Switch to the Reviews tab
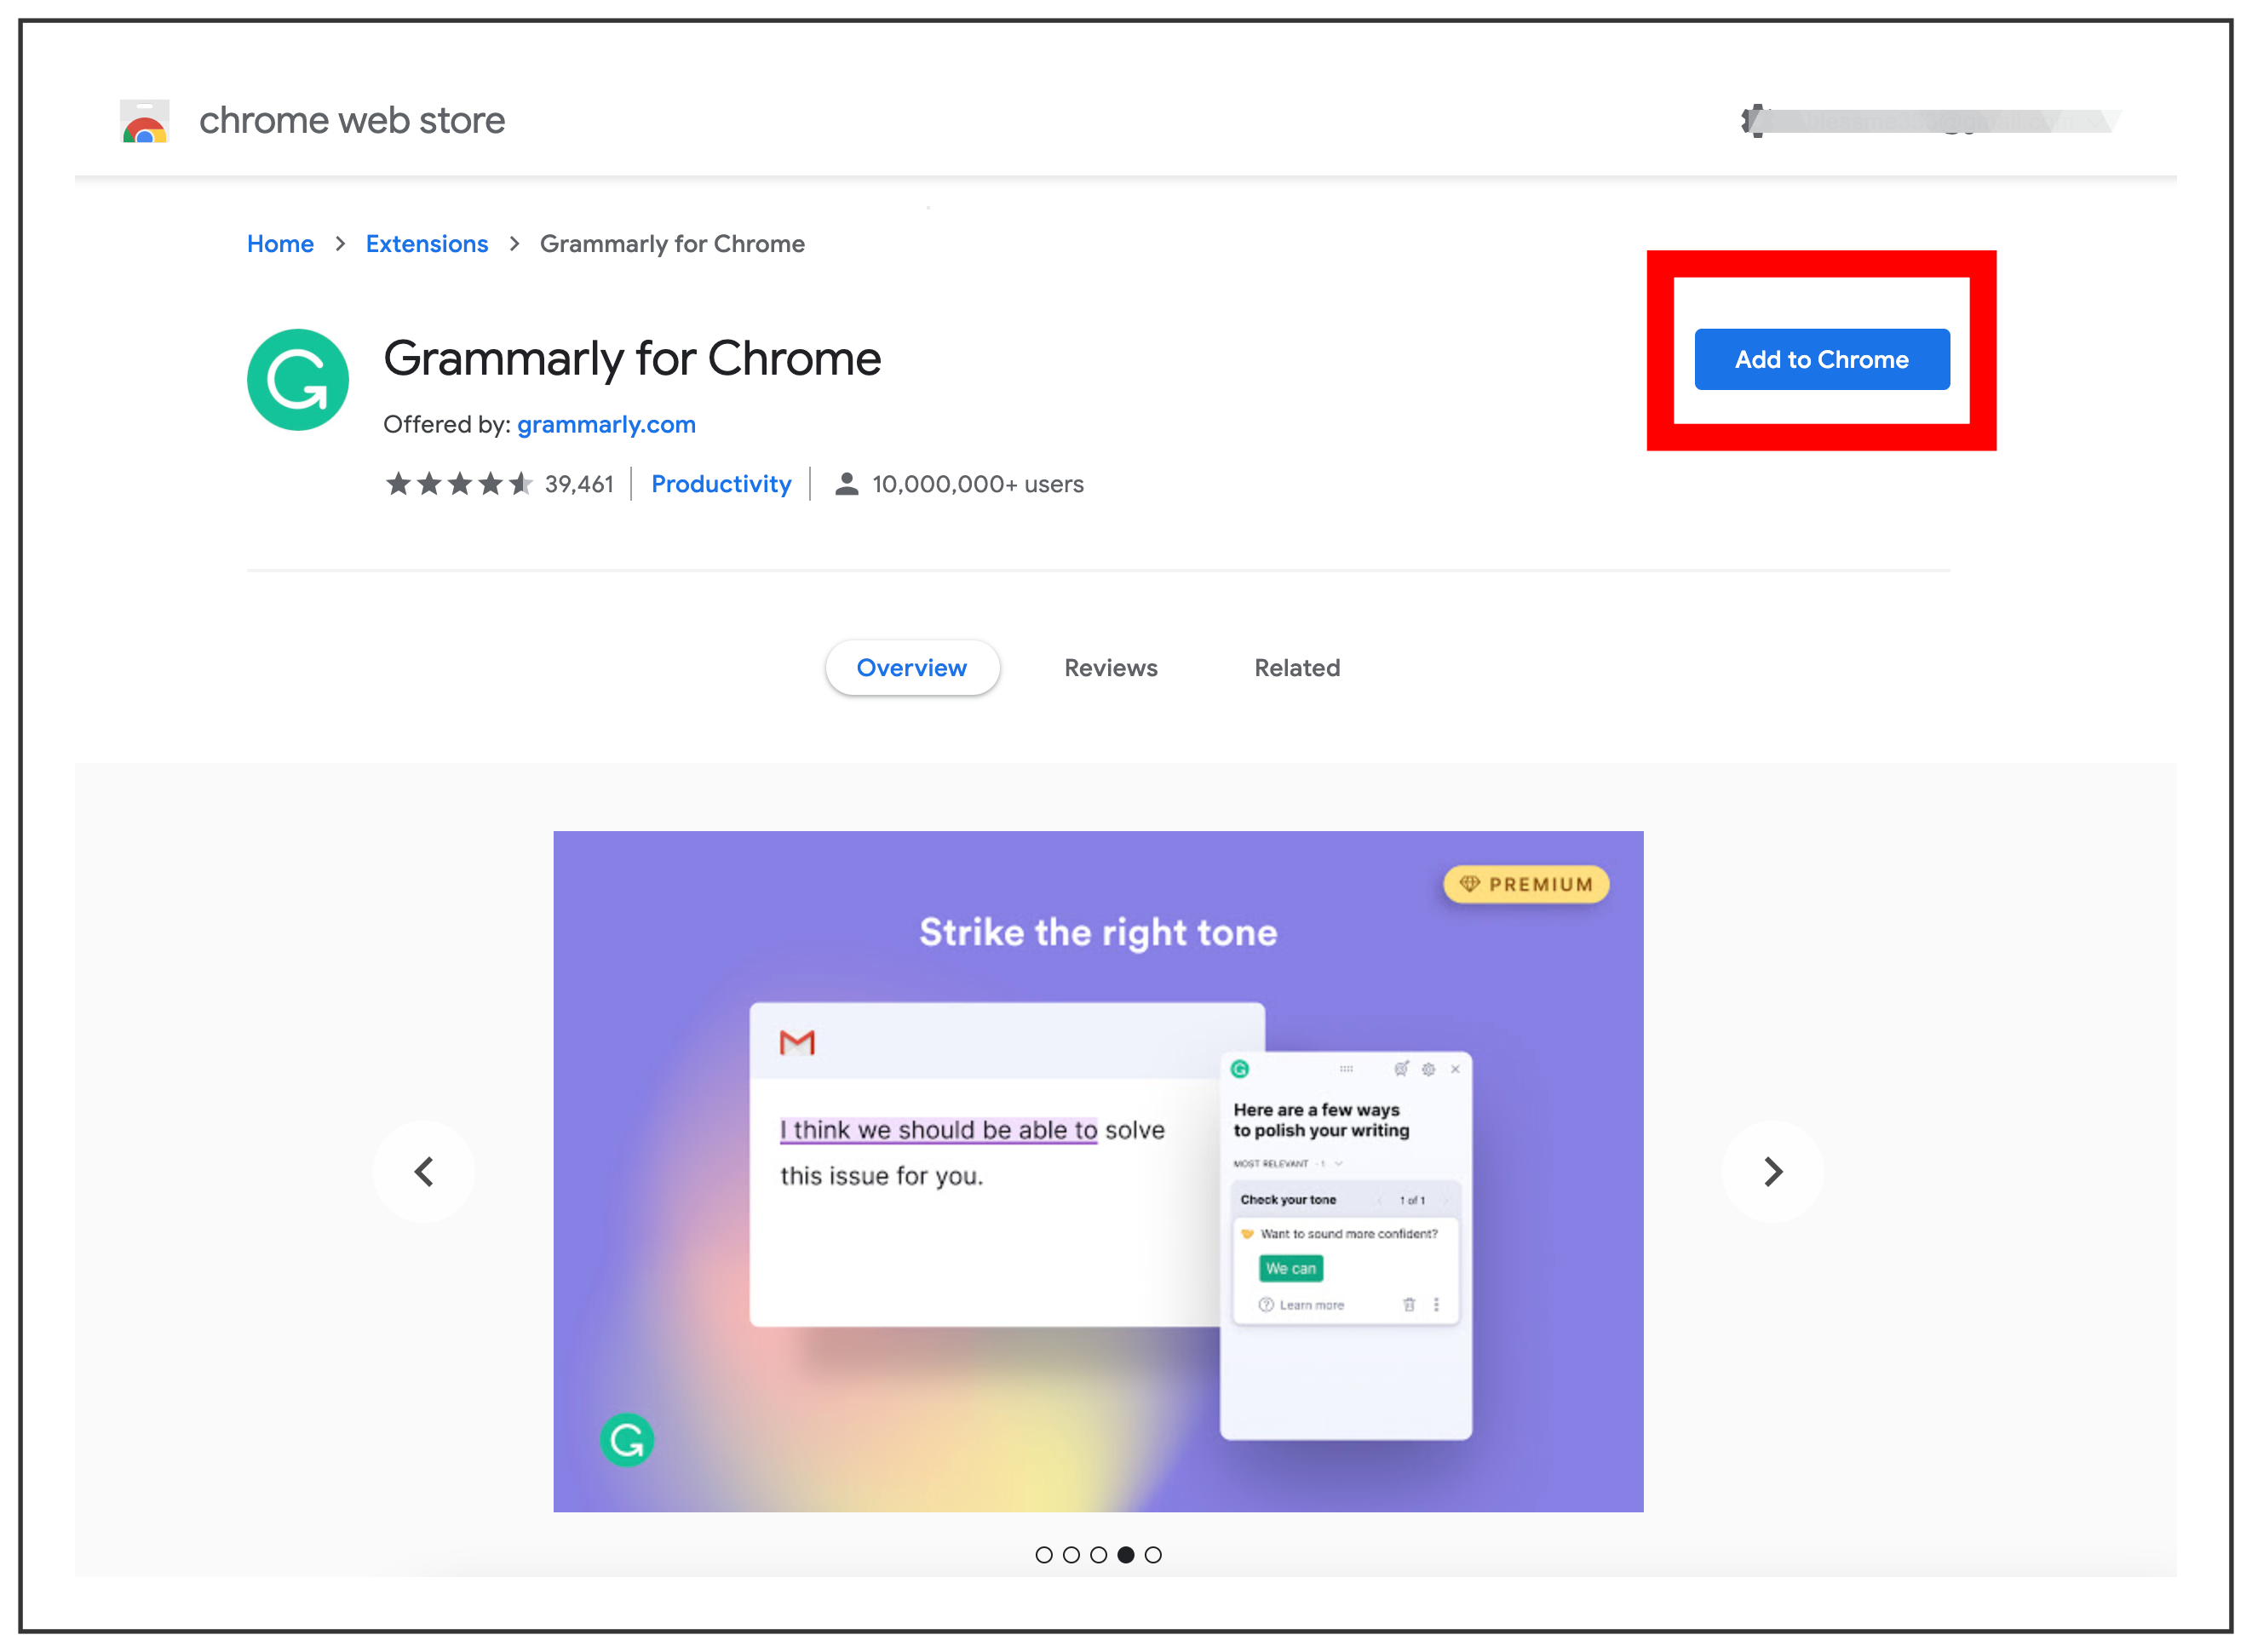 pyautogui.click(x=1110, y=668)
